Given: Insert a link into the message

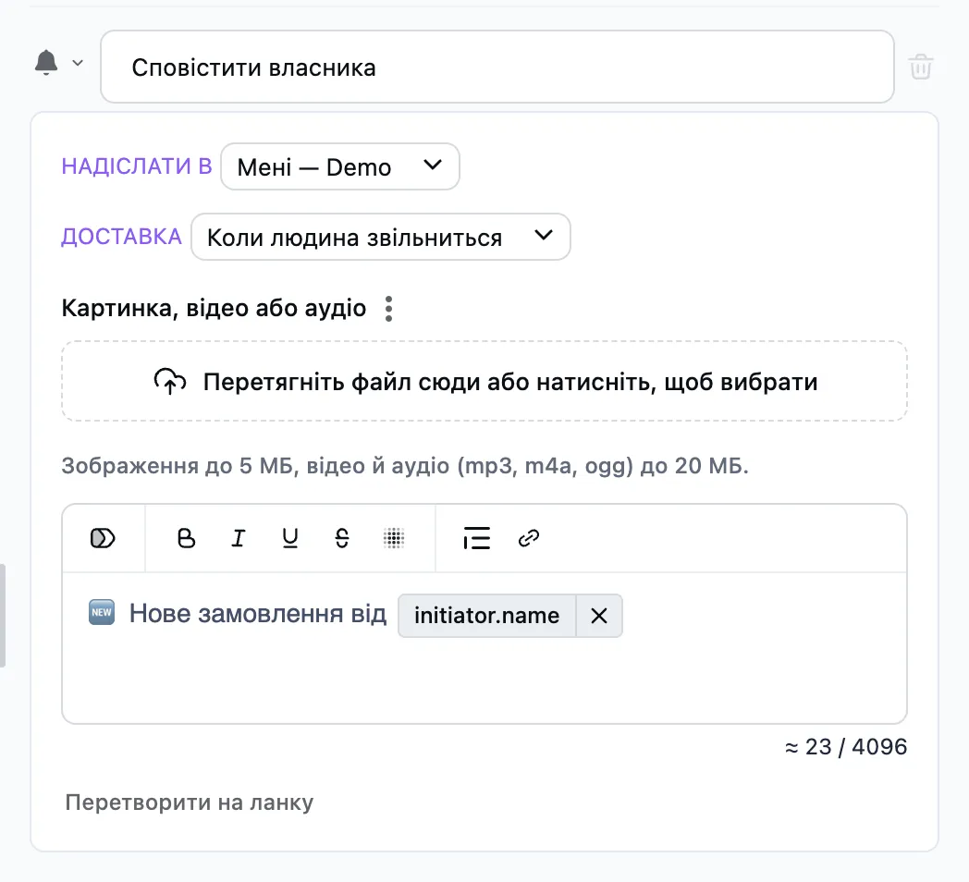Looking at the screenshot, I should pos(528,538).
